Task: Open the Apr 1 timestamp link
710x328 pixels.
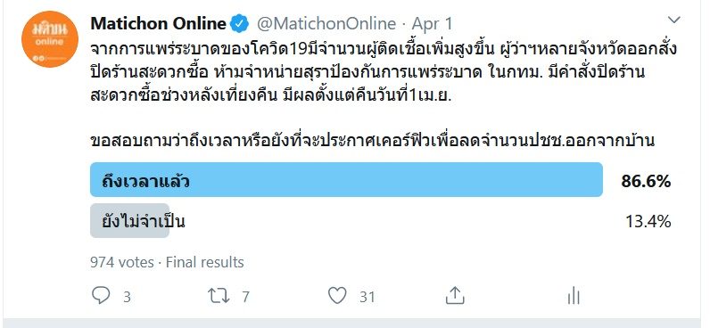Action: [x=432, y=24]
